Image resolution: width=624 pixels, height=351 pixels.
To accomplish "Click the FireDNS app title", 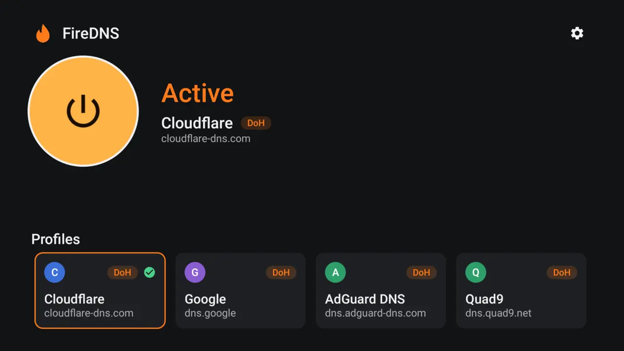I will [91, 33].
